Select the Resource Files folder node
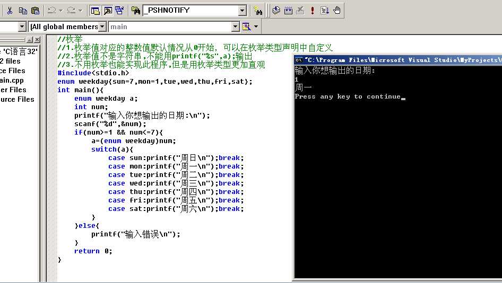This screenshot has width=502, height=283. click(x=17, y=99)
